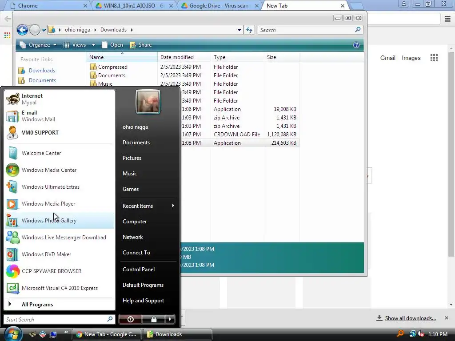Image resolution: width=455 pixels, height=341 pixels.
Task: Click Chrome user profile icon
Action: (x=403, y=4)
